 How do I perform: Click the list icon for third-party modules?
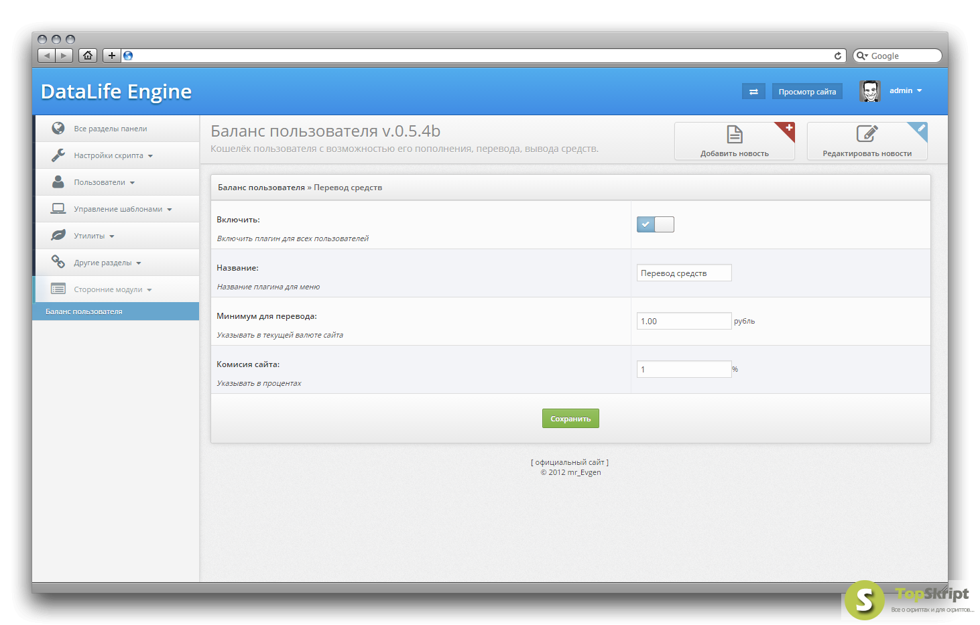tap(58, 289)
